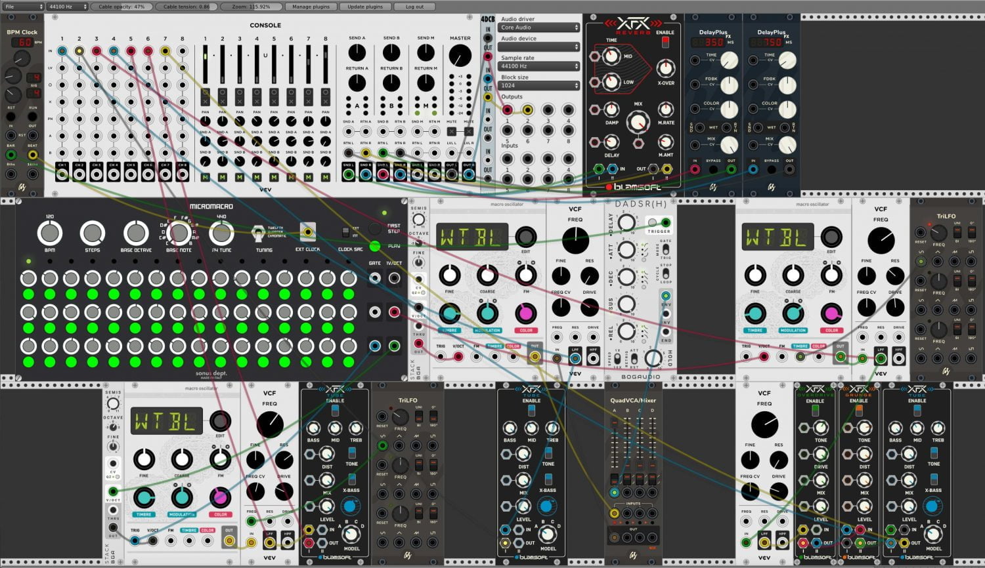Click DADSR(H) END output jack

tap(666, 332)
